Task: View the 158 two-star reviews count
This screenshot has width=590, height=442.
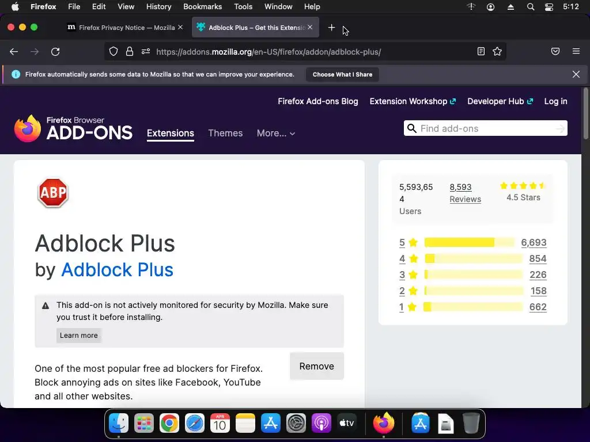Action: (539, 291)
